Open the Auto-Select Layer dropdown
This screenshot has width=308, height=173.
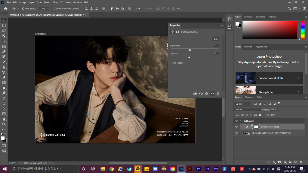tap(44, 9)
